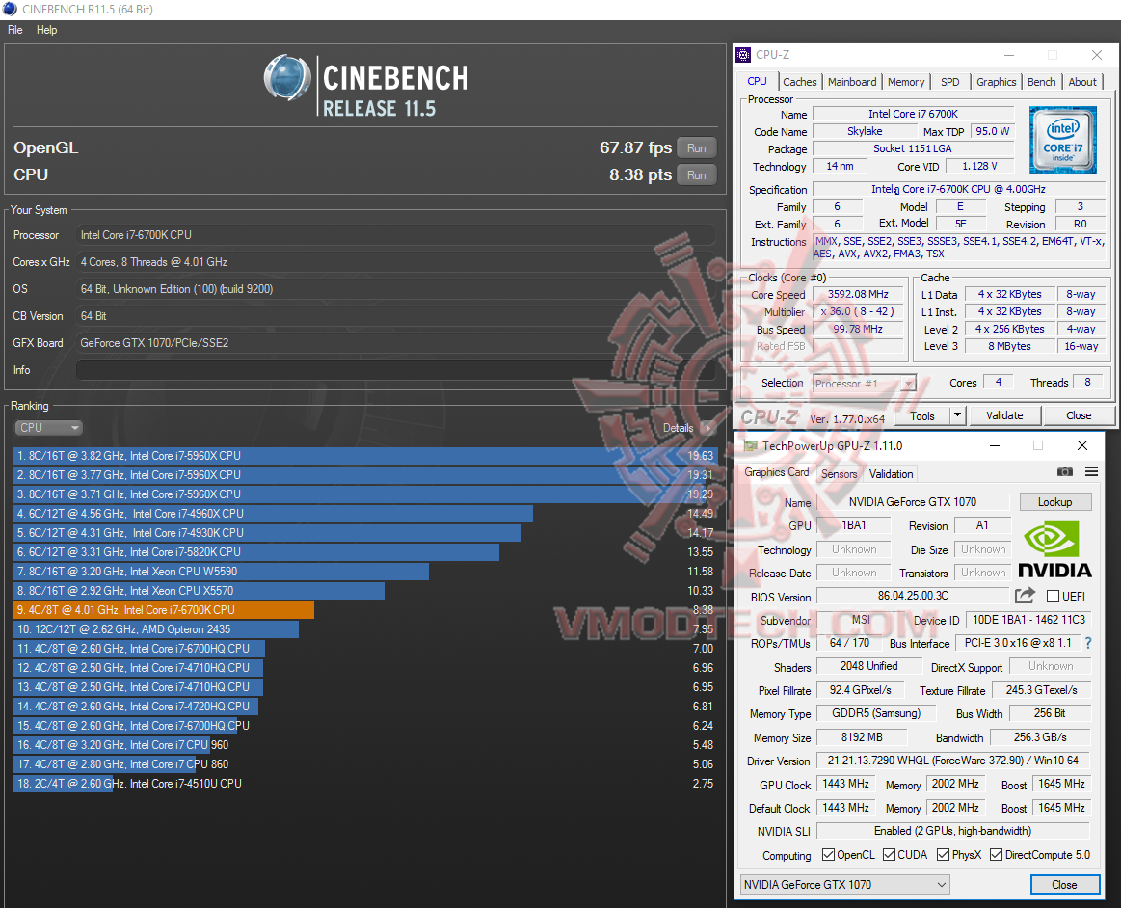
Task: Click the Close button in GPU-Z
Action: coord(1064,885)
